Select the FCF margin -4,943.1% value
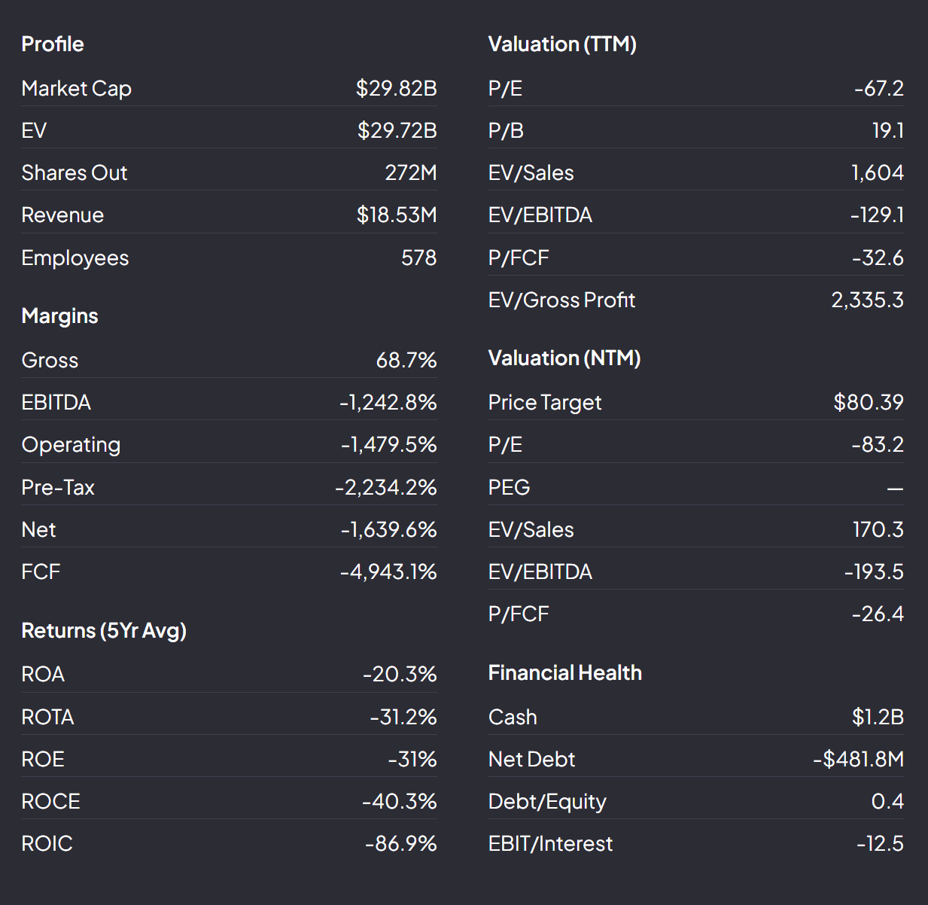Screen dimensions: 928x905 [388, 571]
